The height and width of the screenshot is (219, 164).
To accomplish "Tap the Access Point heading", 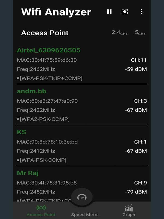I will [x=45, y=33].
